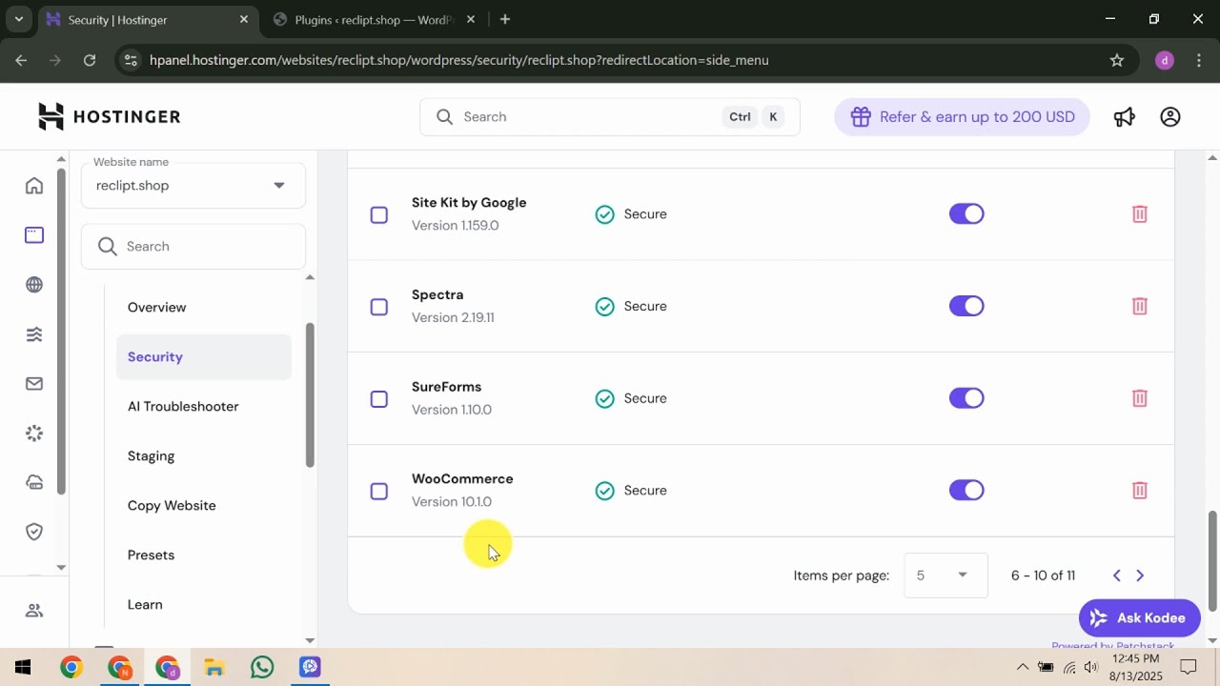Open AI Troubleshooter in side menu
Screen dimensions: 1220x686
[x=183, y=406]
